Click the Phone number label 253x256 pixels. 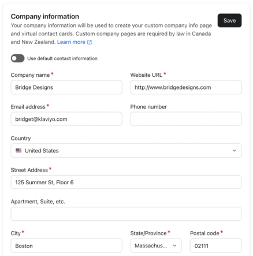coord(148,107)
